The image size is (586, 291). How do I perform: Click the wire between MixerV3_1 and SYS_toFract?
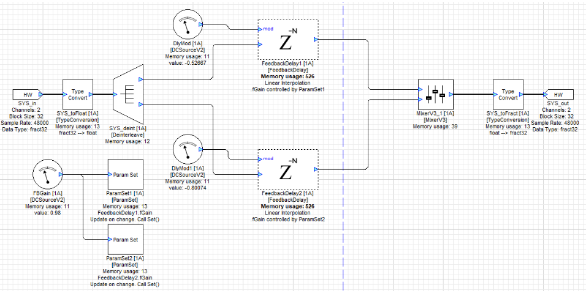click(473, 95)
